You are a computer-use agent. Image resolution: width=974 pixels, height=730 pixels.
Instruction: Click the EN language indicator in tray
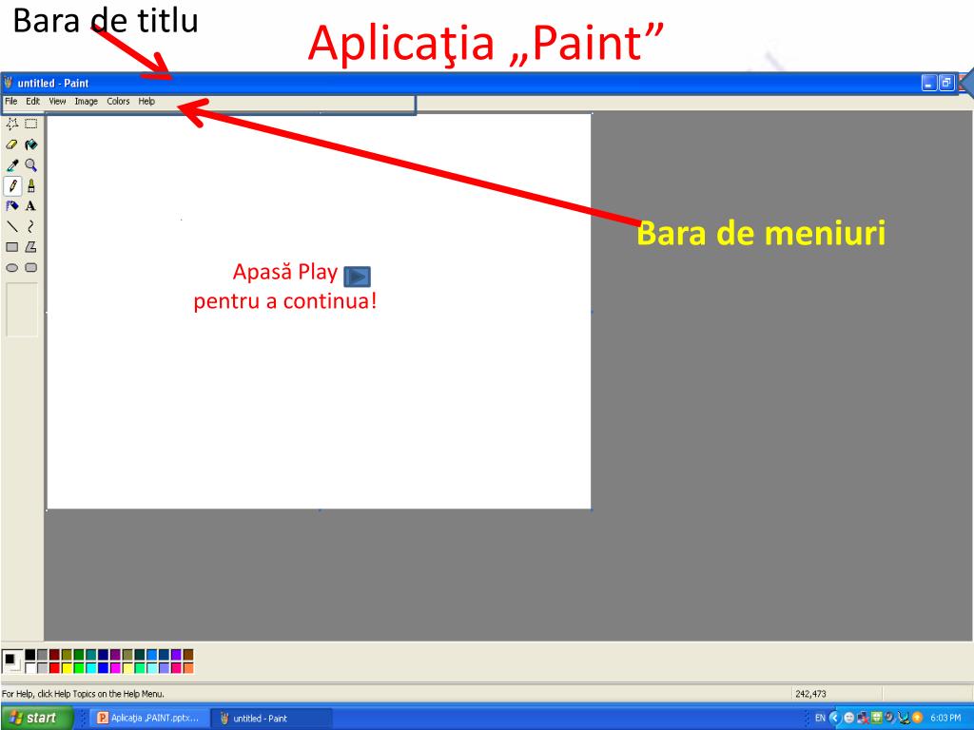pyautogui.click(x=820, y=719)
